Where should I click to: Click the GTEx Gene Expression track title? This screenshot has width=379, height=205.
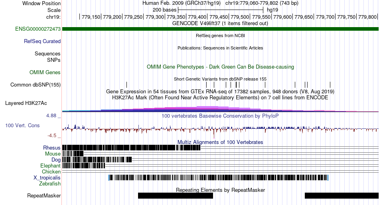(220, 92)
